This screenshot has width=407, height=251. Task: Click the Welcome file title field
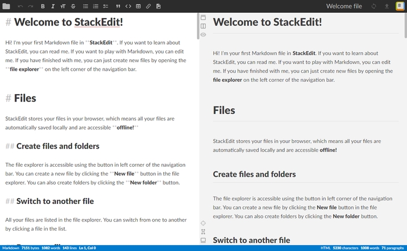pyautogui.click(x=344, y=6)
